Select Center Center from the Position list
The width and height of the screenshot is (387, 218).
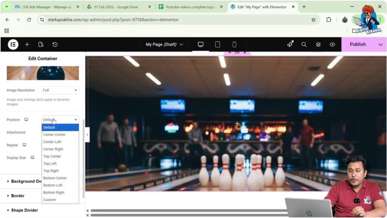click(54, 135)
